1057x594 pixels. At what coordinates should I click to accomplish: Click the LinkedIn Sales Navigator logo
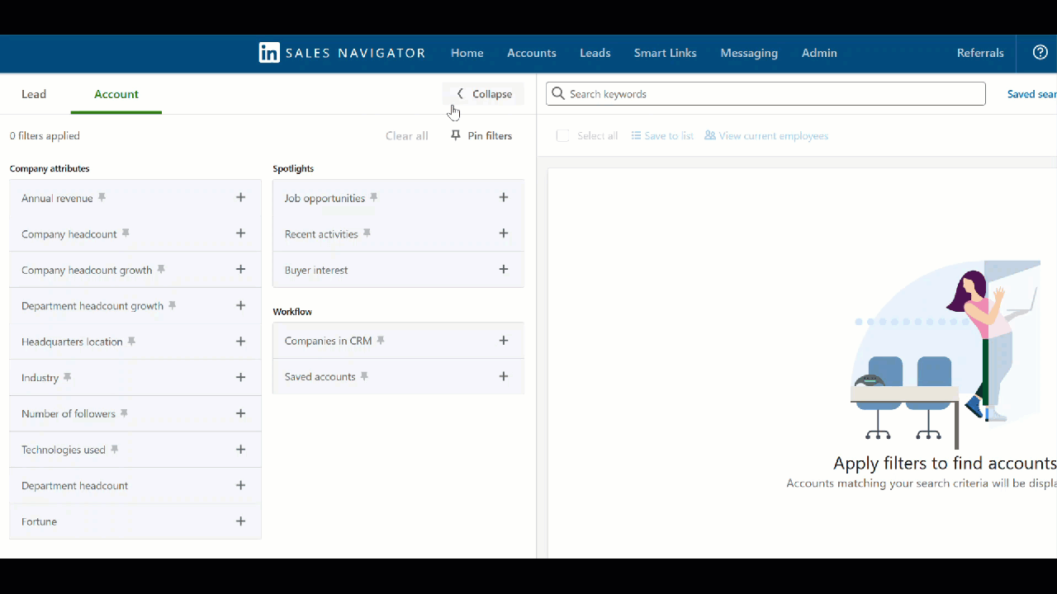(269, 52)
